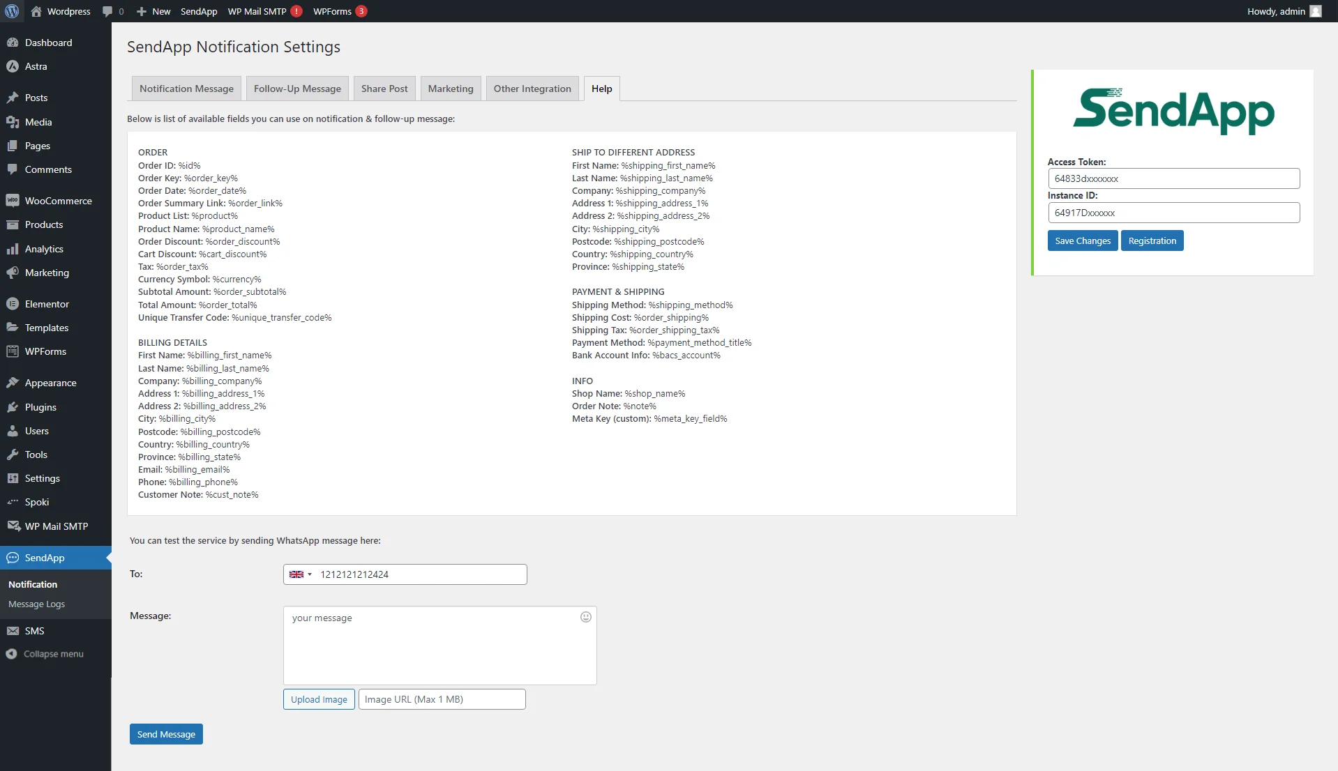The height and width of the screenshot is (771, 1338).
Task: Open the country flag dropdown for phone
Action: [x=300, y=574]
